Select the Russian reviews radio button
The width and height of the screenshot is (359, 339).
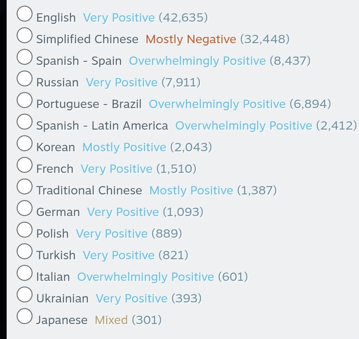(x=25, y=78)
